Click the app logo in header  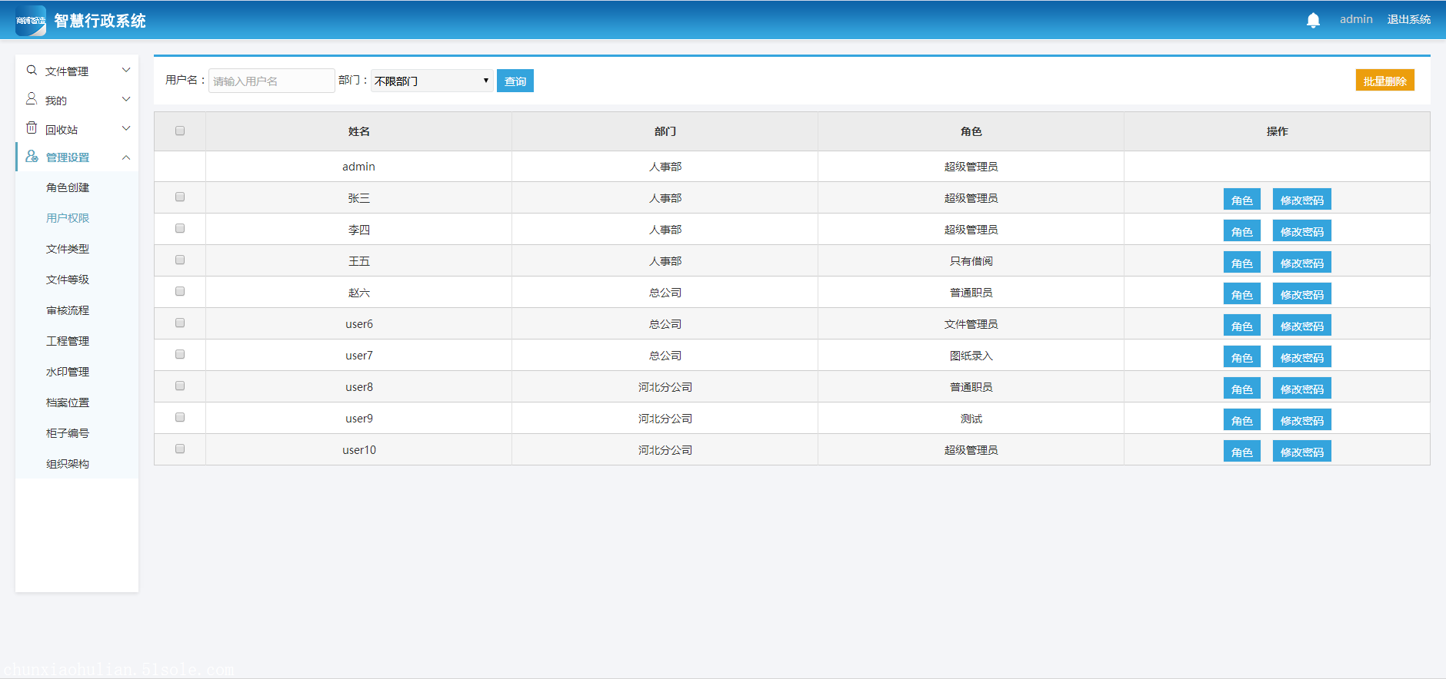[x=31, y=21]
